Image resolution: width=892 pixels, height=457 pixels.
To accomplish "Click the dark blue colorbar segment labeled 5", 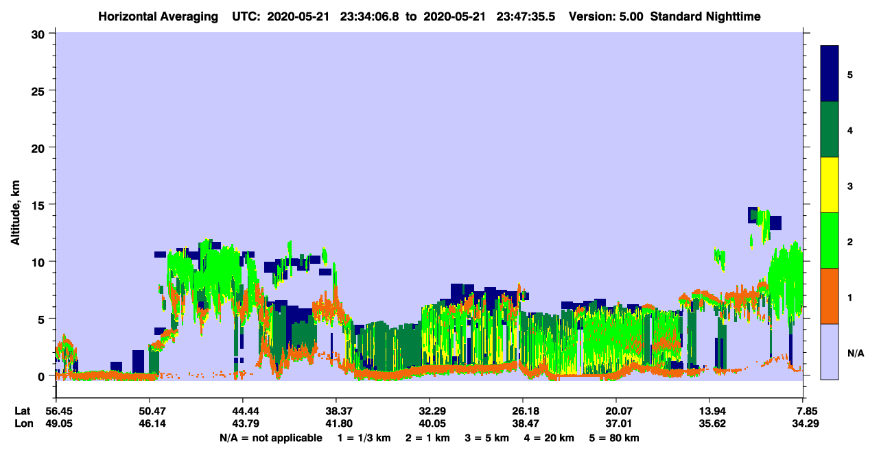I will (x=830, y=74).
